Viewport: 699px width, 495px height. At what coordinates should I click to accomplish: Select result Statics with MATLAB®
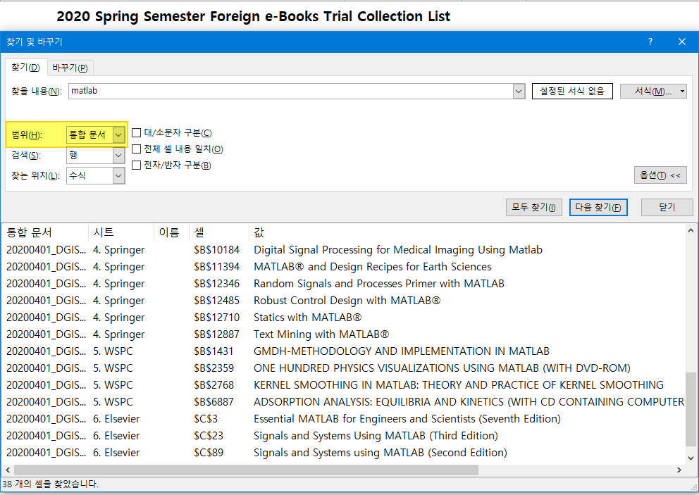(343, 318)
